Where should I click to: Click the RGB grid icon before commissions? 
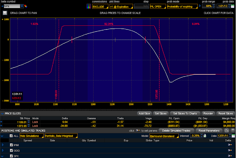(x=88, y=6)
